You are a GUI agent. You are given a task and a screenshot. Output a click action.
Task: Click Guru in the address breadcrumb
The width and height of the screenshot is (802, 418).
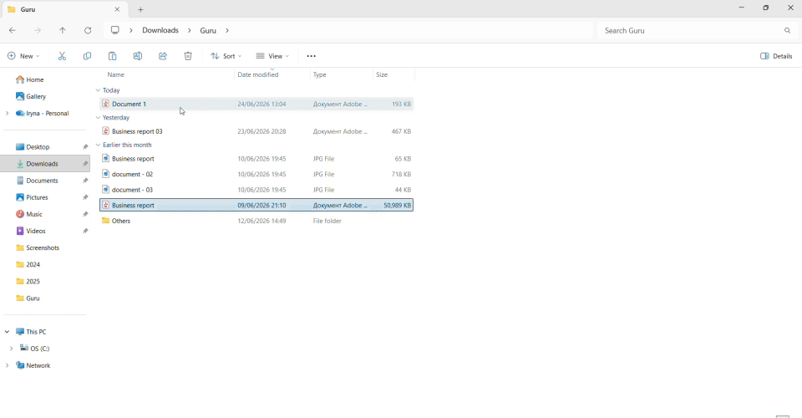click(x=208, y=31)
